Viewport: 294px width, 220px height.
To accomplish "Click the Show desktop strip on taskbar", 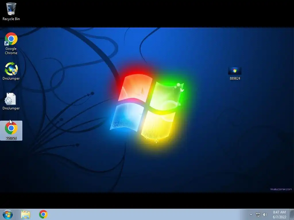I will click(x=292, y=215).
